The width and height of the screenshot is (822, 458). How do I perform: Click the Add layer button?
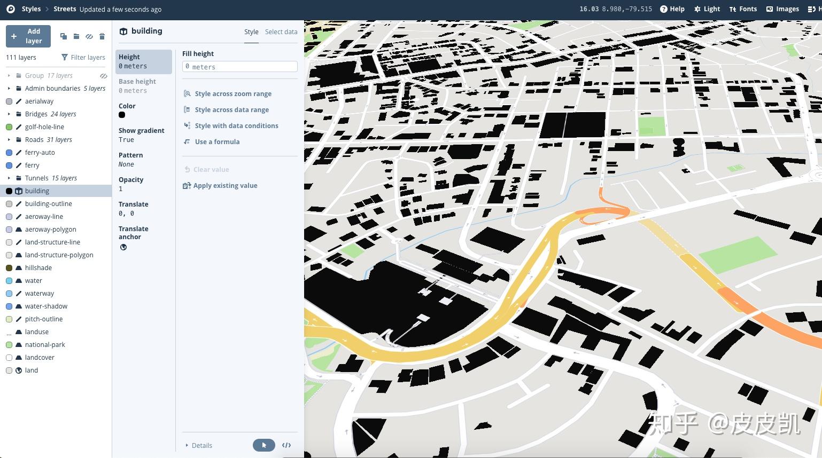(28, 36)
